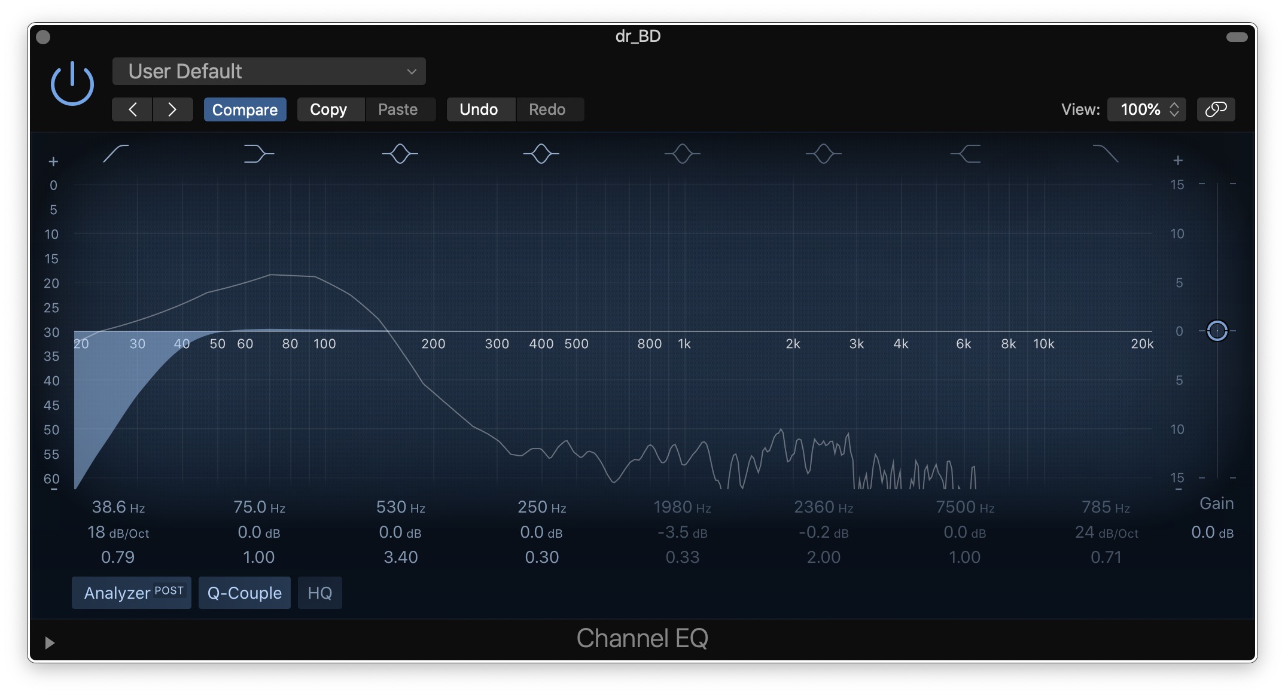This screenshot has width=1285, height=695.
Task: Expand the disclosure triangle at bottom left
Action: [50, 642]
